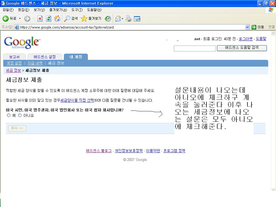Open the 도움말(H) menu
Image resolution: width=276 pixels, height=207 pixels.
point(94,10)
